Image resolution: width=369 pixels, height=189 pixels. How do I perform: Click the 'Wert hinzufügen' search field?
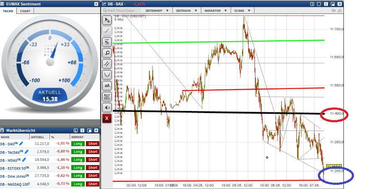[122, 10]
